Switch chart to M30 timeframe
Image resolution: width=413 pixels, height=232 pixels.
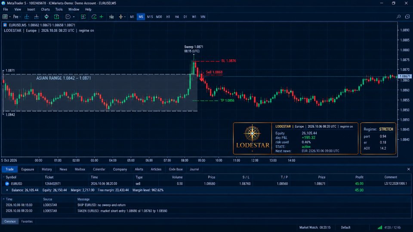click(159, 17)
